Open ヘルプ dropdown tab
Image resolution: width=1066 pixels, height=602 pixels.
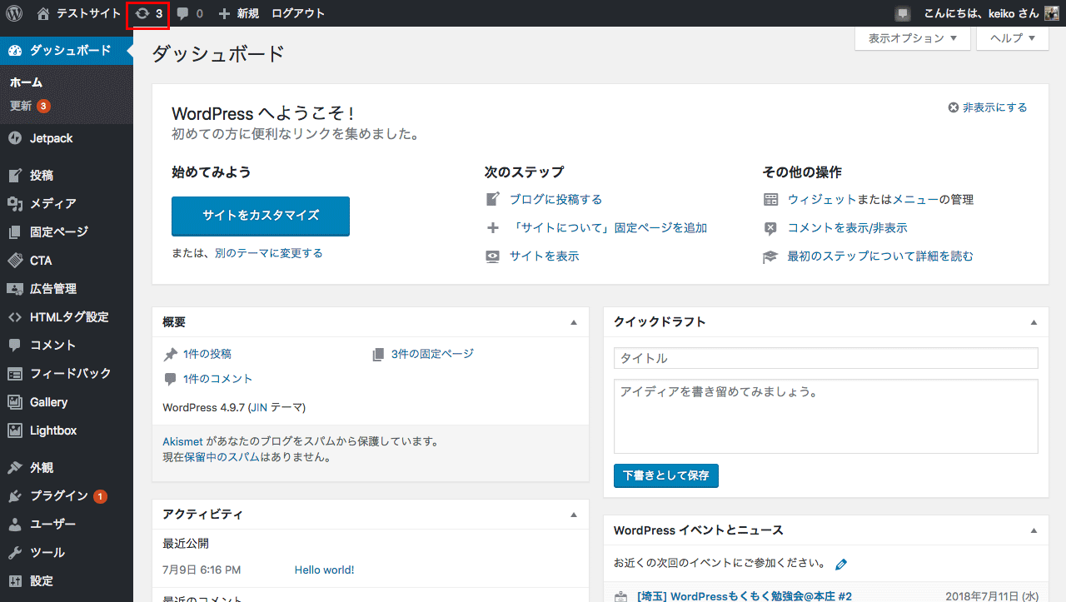(x=1013, y=38)
